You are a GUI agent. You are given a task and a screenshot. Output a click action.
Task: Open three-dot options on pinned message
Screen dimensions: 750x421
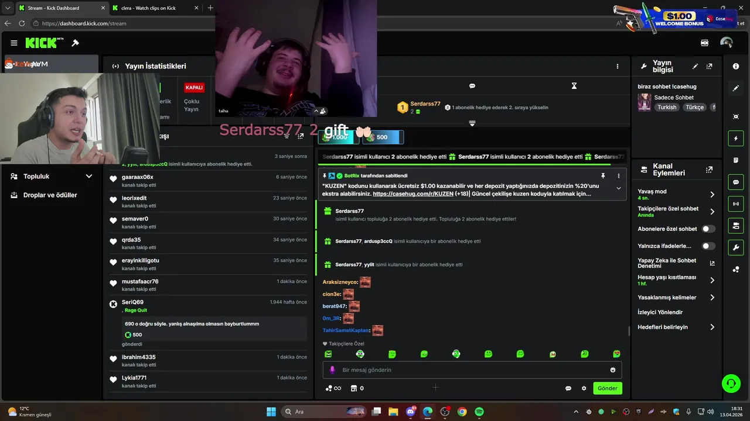(x=618, y=175)
